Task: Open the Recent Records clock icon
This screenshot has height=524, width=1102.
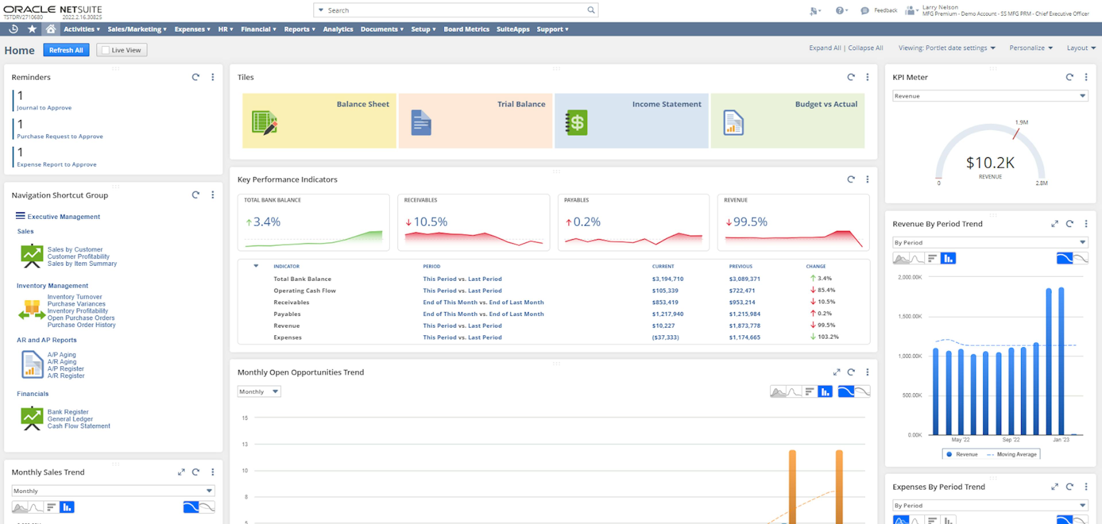Action: (x=14, y=29)
